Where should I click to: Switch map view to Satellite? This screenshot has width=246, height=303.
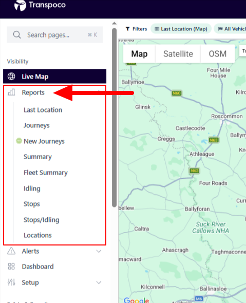178,54
